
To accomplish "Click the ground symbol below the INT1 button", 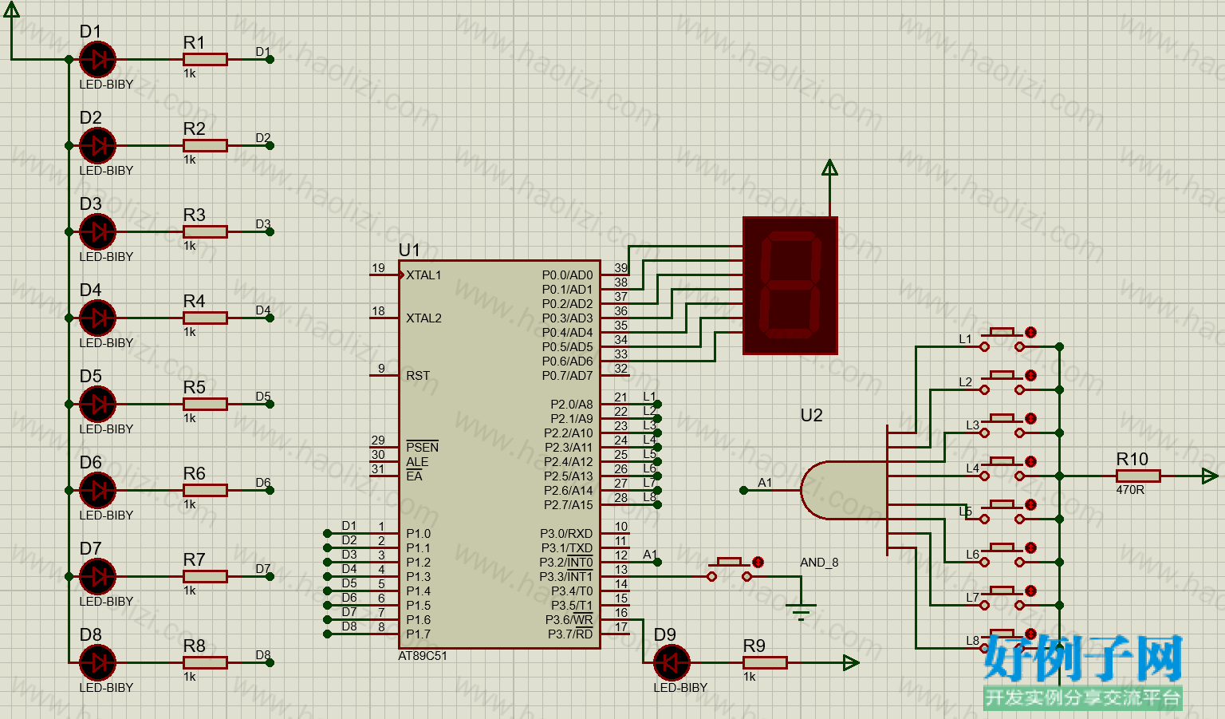I will (x=802, y=613).
